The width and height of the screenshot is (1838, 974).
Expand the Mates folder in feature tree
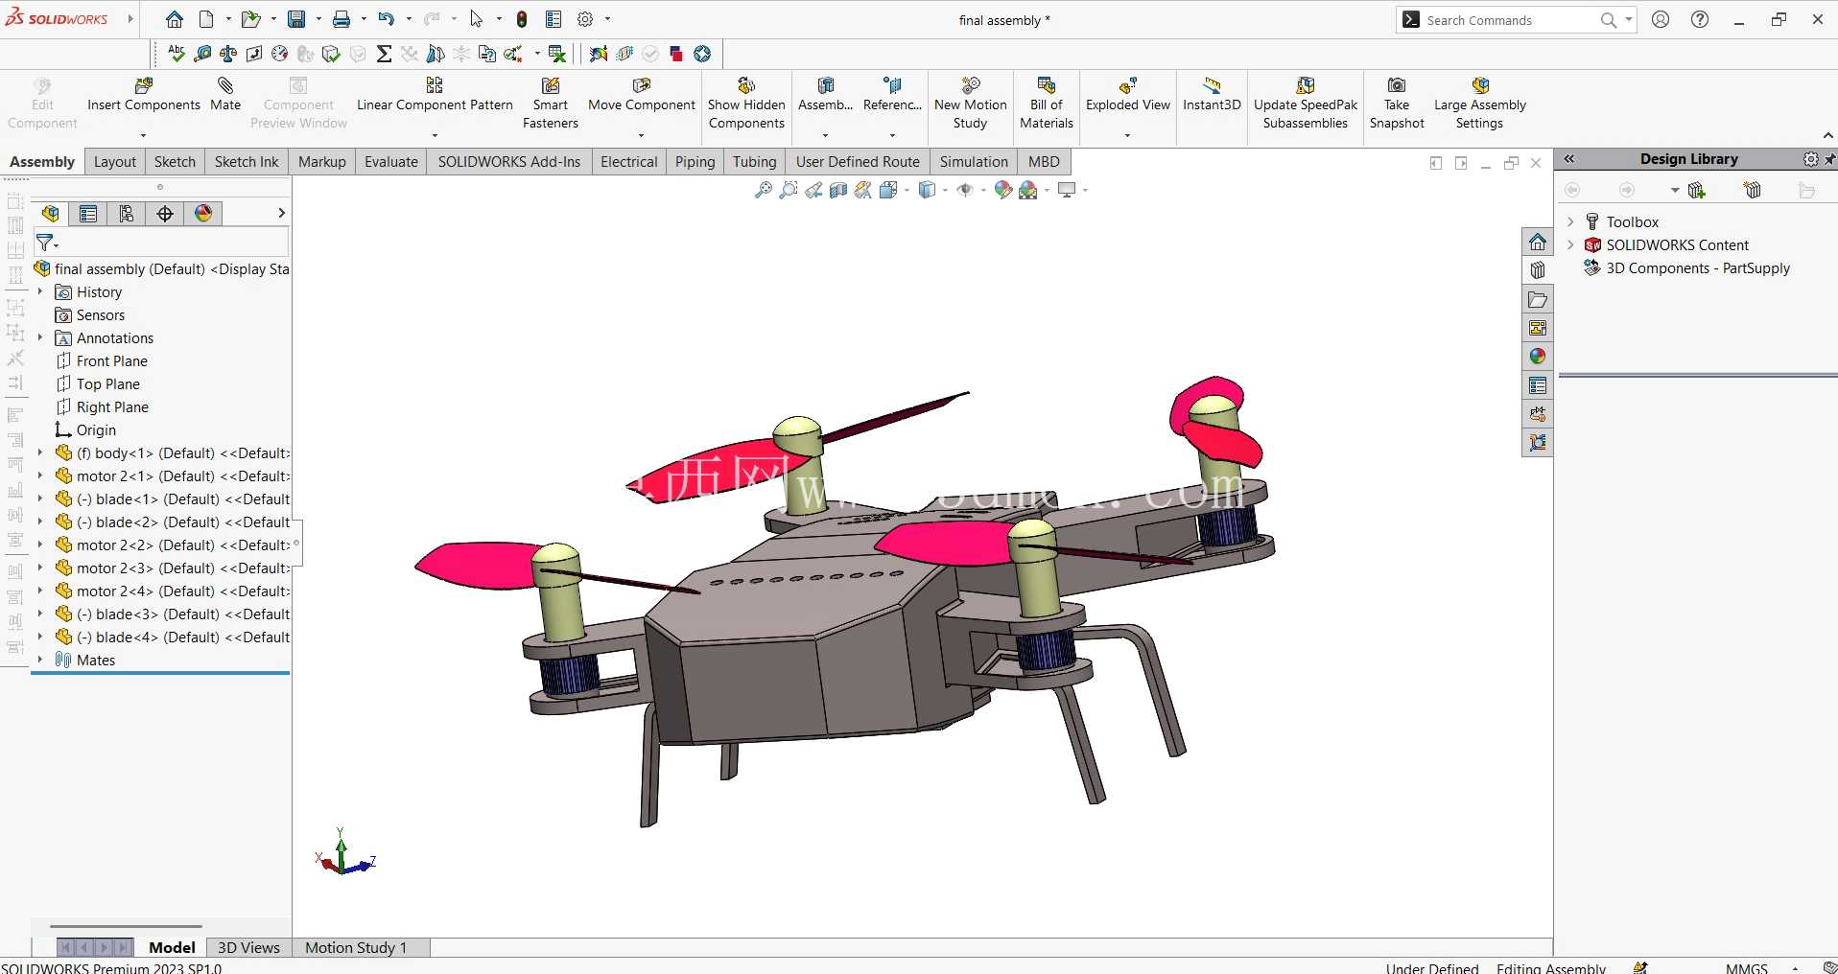(x=40, y=660)
